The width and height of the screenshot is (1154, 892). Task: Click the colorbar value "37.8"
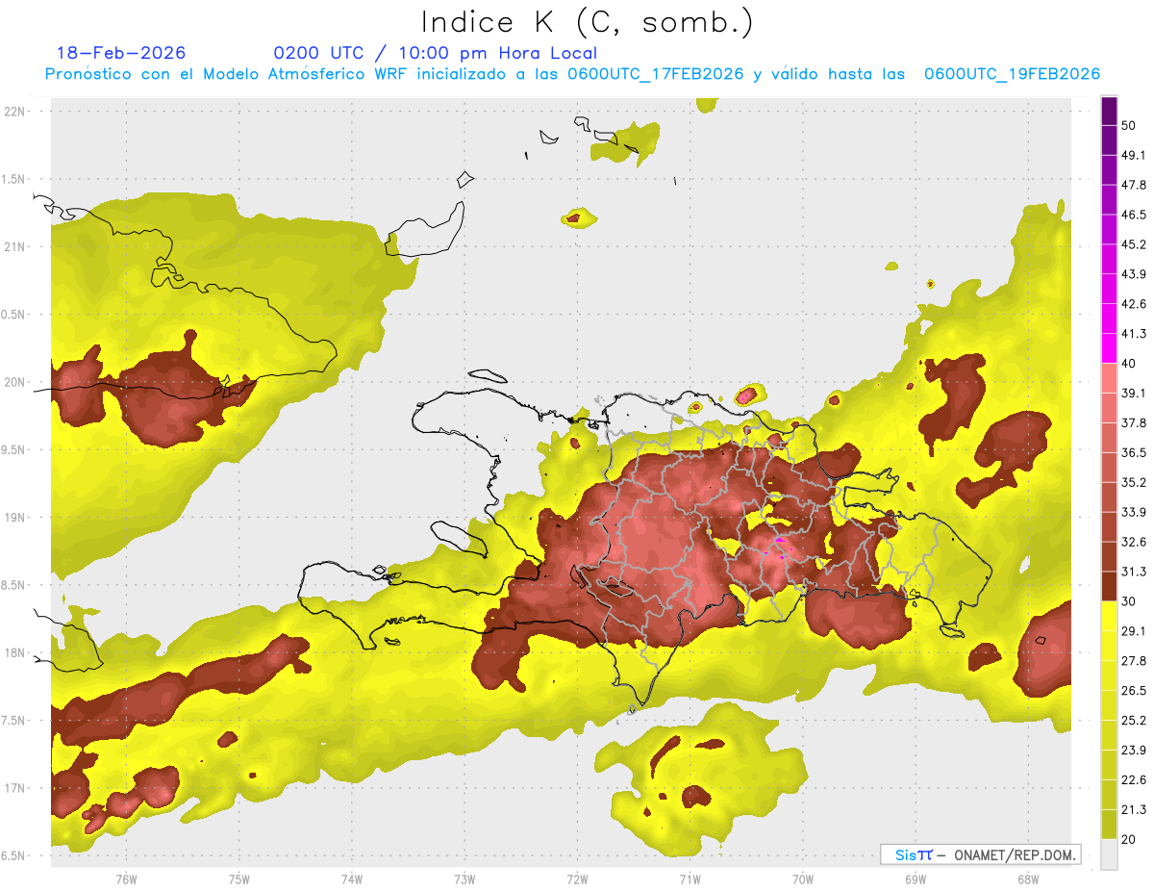(1134, 422)
